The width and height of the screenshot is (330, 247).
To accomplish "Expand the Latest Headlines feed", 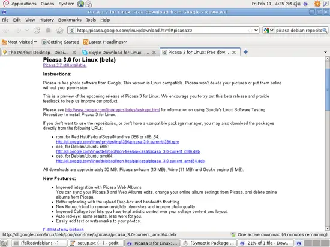I will [x=105, y=42].
